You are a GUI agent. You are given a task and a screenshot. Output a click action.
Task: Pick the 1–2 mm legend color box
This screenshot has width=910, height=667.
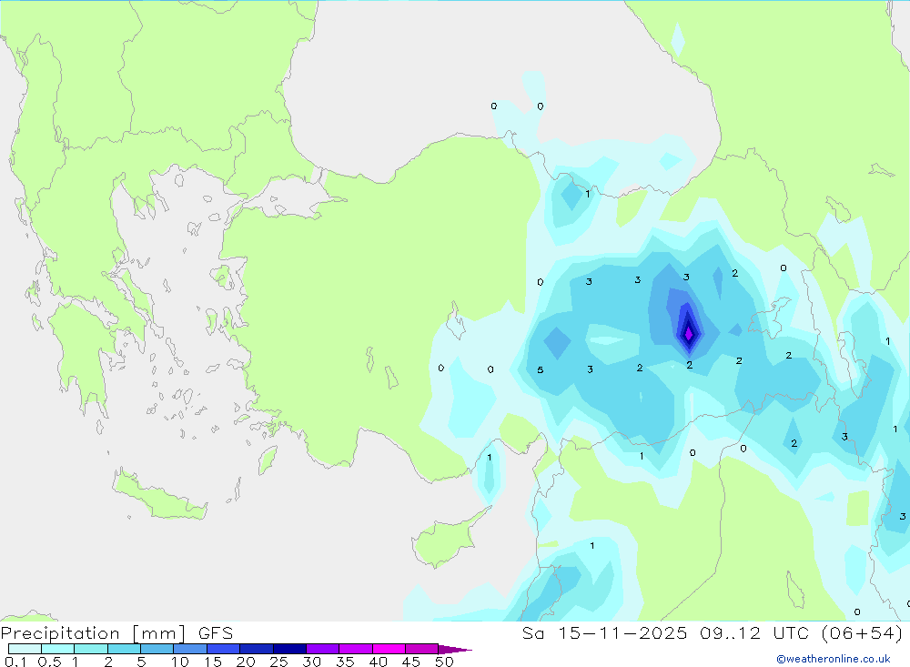coord(90,649)
